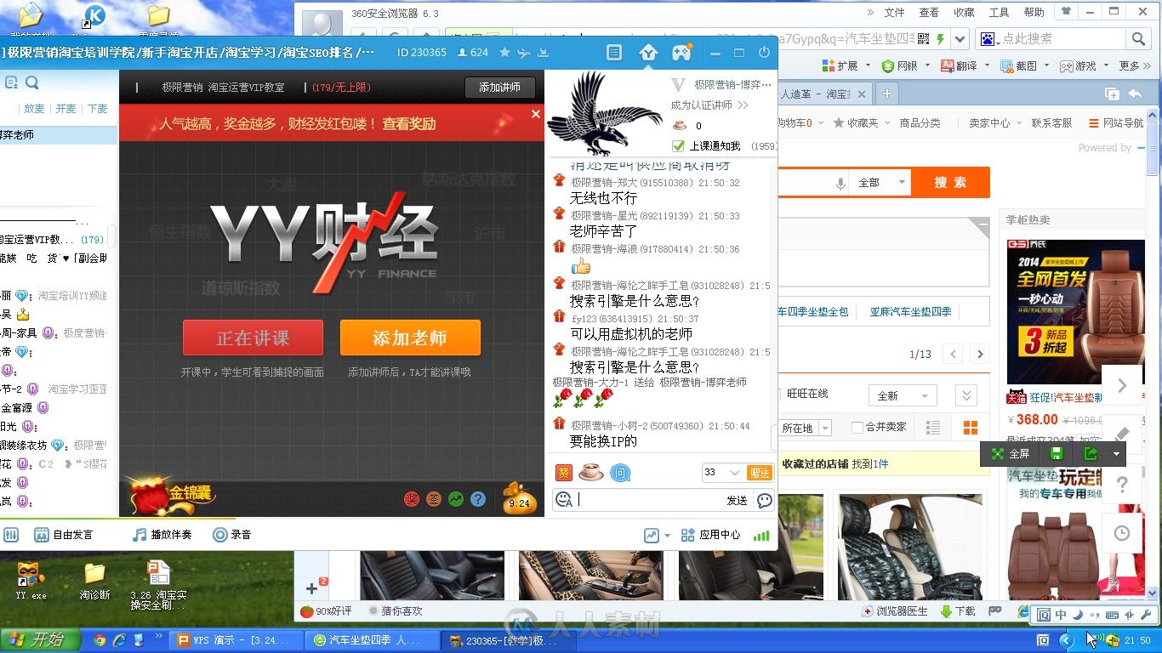
Task: Click the airplane icon next to the star
Action: (x=524, y=53)
